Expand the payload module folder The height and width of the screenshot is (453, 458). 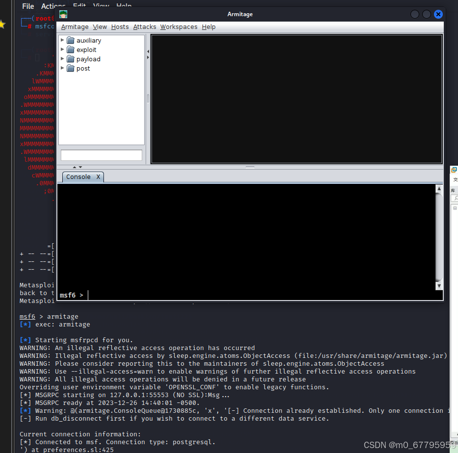click(x=62, y=59)
